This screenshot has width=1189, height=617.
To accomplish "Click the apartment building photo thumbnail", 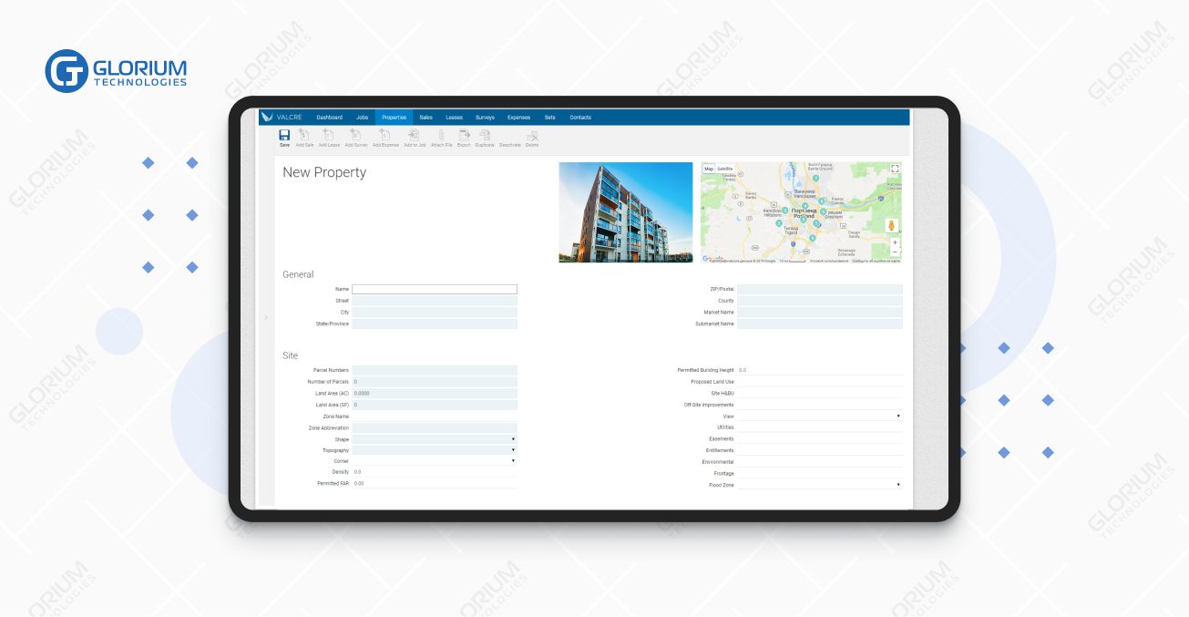I will [x=625, y=212].
